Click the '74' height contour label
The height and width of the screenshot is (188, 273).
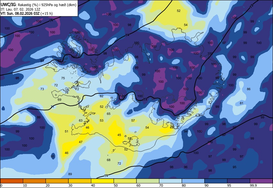pyautogui.click(x=127, y=35)
